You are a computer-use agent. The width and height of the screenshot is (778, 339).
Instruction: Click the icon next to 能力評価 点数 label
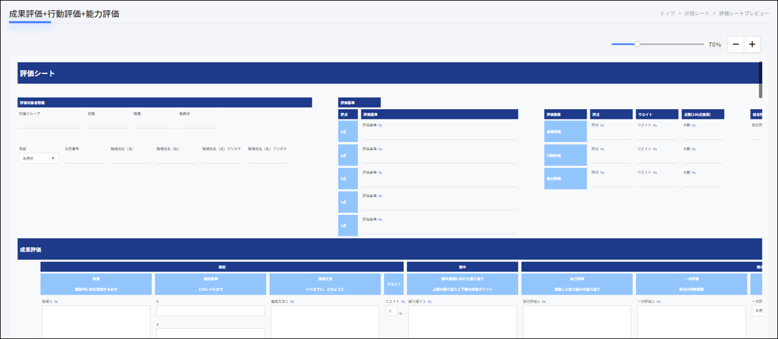coord(694,173)
